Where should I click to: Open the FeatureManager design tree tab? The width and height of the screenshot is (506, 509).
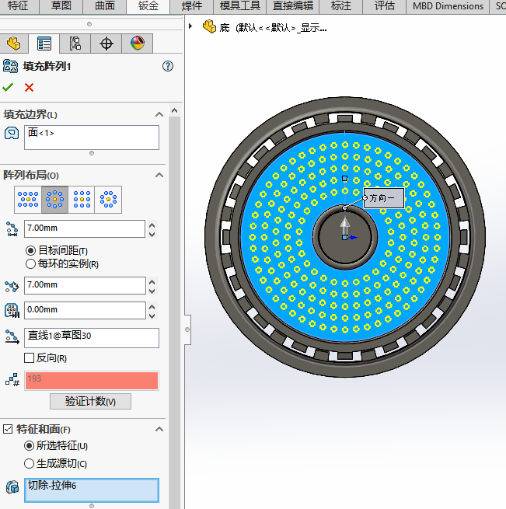point(14,44)
